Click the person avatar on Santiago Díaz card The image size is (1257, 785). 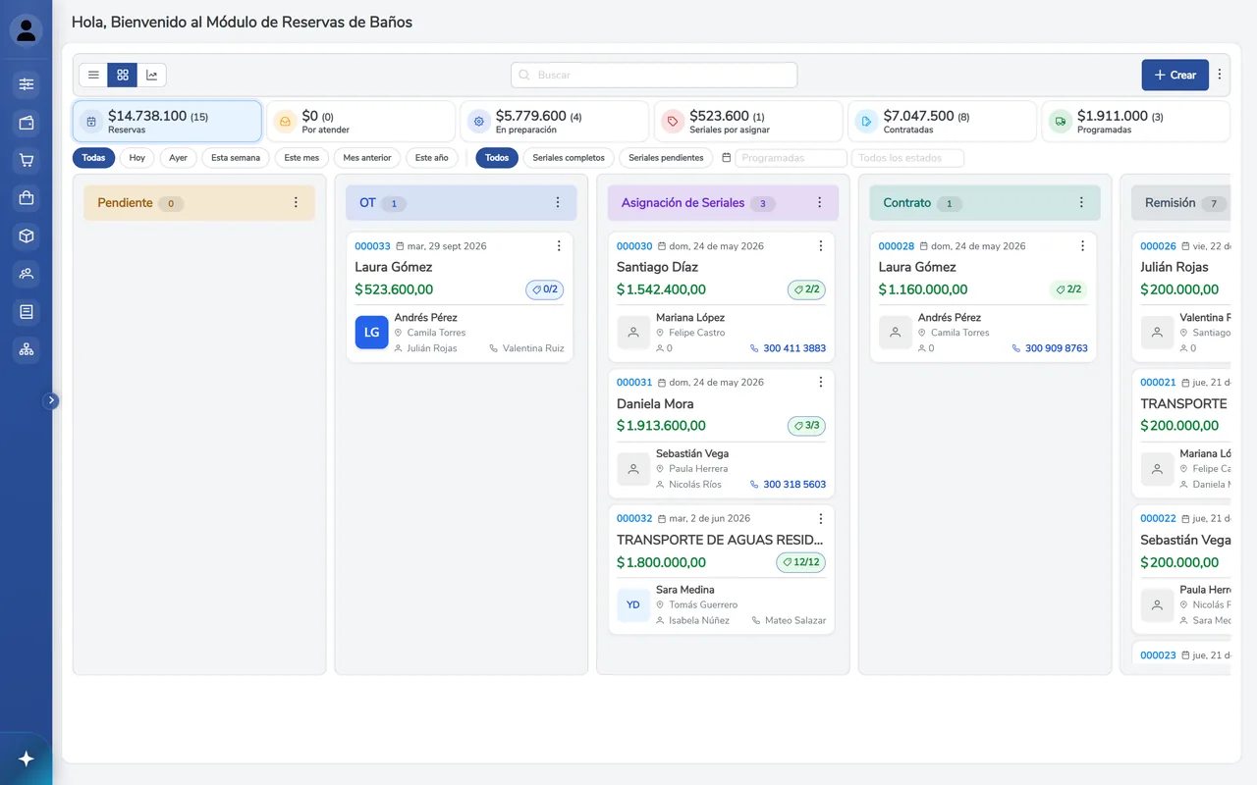pos(633,333)
